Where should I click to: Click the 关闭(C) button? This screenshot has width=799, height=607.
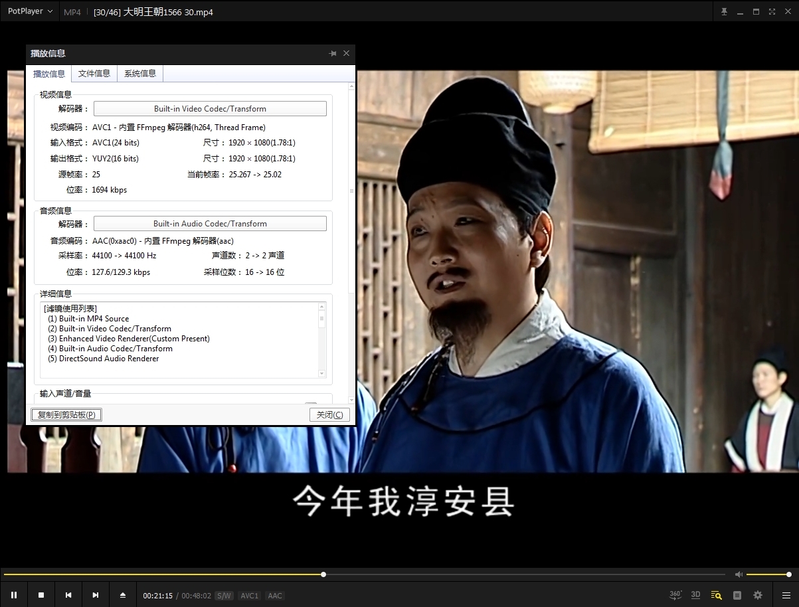coord(329,415)
